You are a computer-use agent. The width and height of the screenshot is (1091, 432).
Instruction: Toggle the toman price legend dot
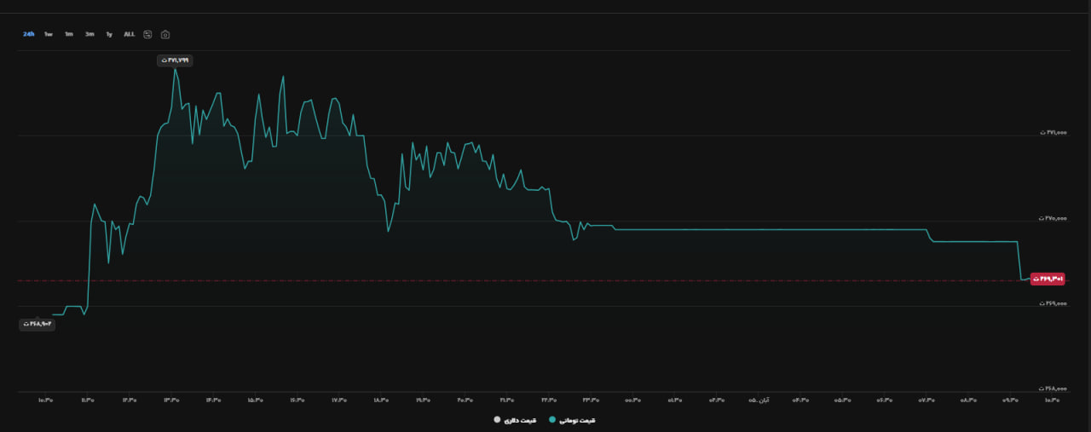pyautogui.click(x=551, y=420)
